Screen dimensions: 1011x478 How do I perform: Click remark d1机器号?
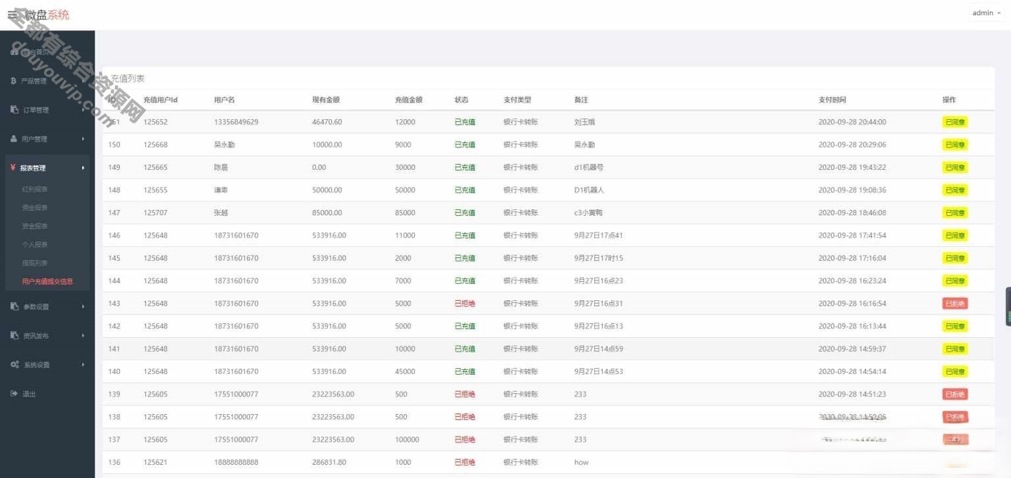588,167
